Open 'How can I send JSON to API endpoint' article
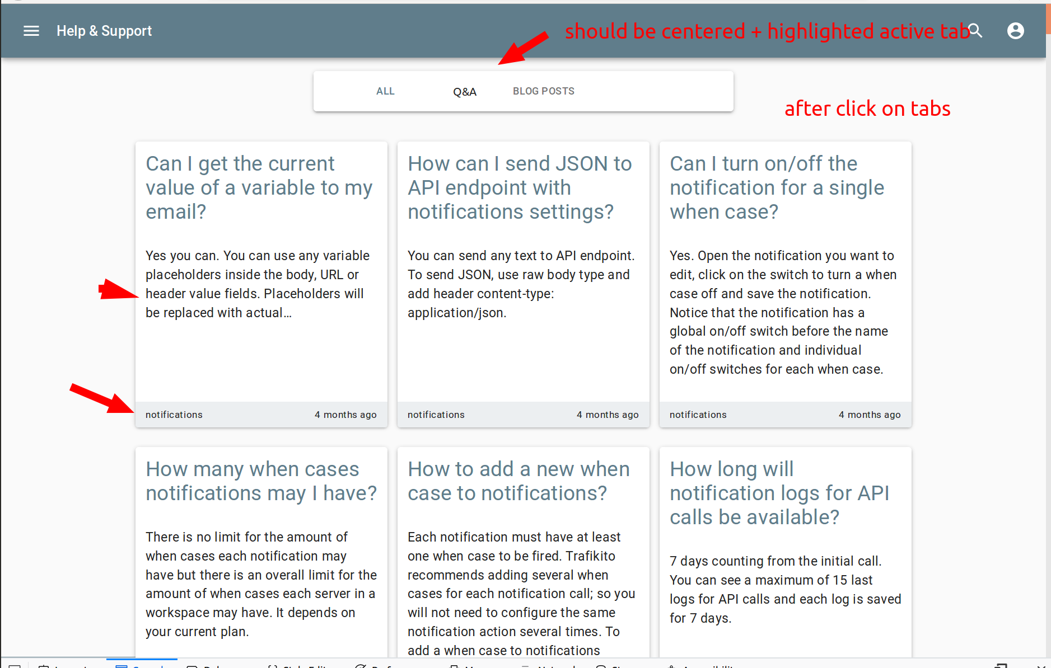This screenshot has height=668, width=1051. pyautogui.click(x=520, y=188)
